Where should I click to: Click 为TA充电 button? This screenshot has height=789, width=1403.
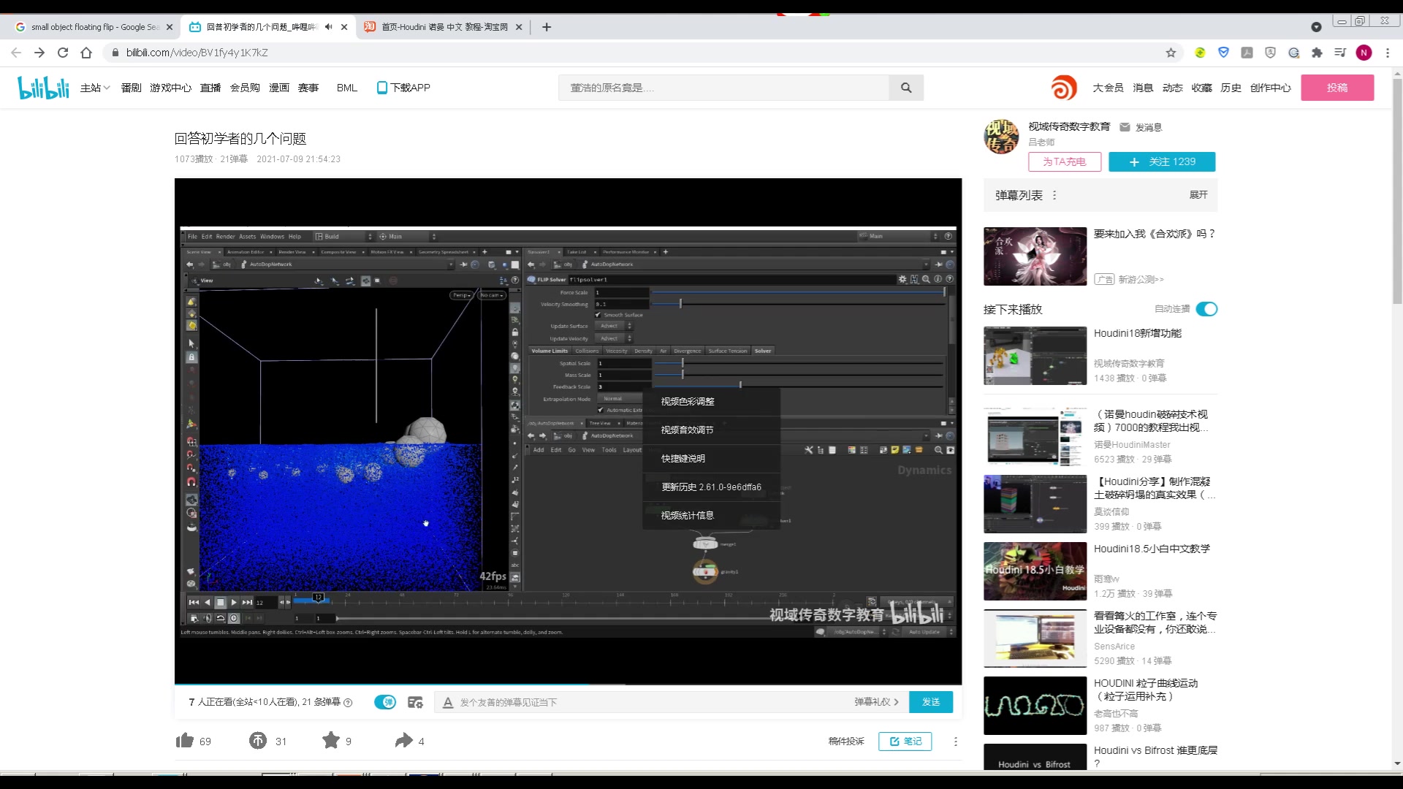tap(1065, 161)
